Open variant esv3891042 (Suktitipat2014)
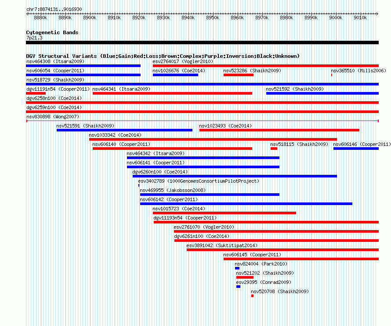391x326 pixels. pos(222,245)
